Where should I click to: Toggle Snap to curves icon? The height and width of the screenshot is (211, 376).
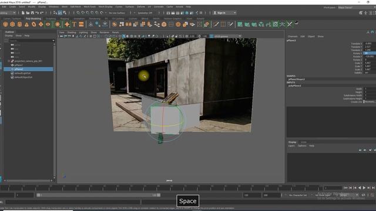(x=83, y=13)
